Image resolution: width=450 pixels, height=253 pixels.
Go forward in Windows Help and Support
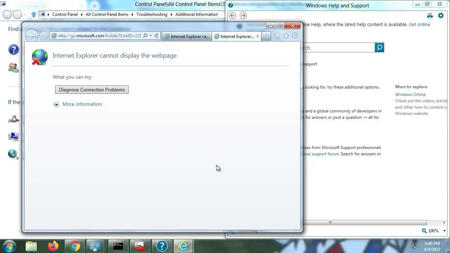[243, 15]
